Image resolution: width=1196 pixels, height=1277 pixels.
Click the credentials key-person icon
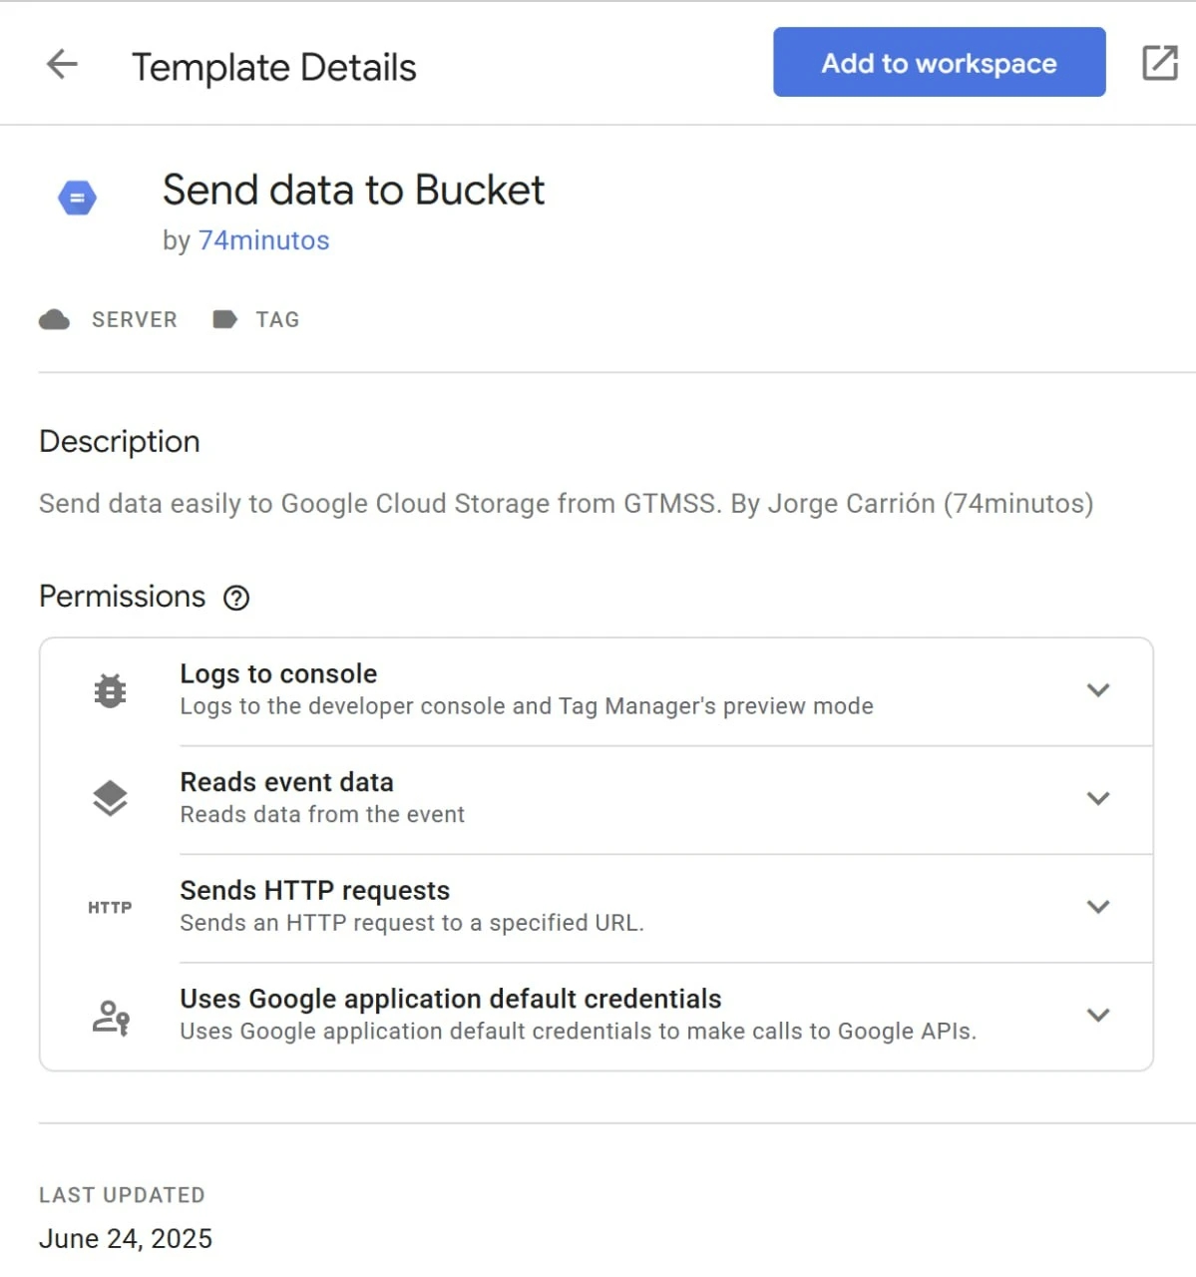point(111,1017)
